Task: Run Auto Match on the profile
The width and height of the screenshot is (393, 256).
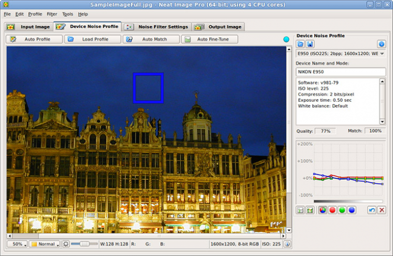Action: (x=151, y=39)
